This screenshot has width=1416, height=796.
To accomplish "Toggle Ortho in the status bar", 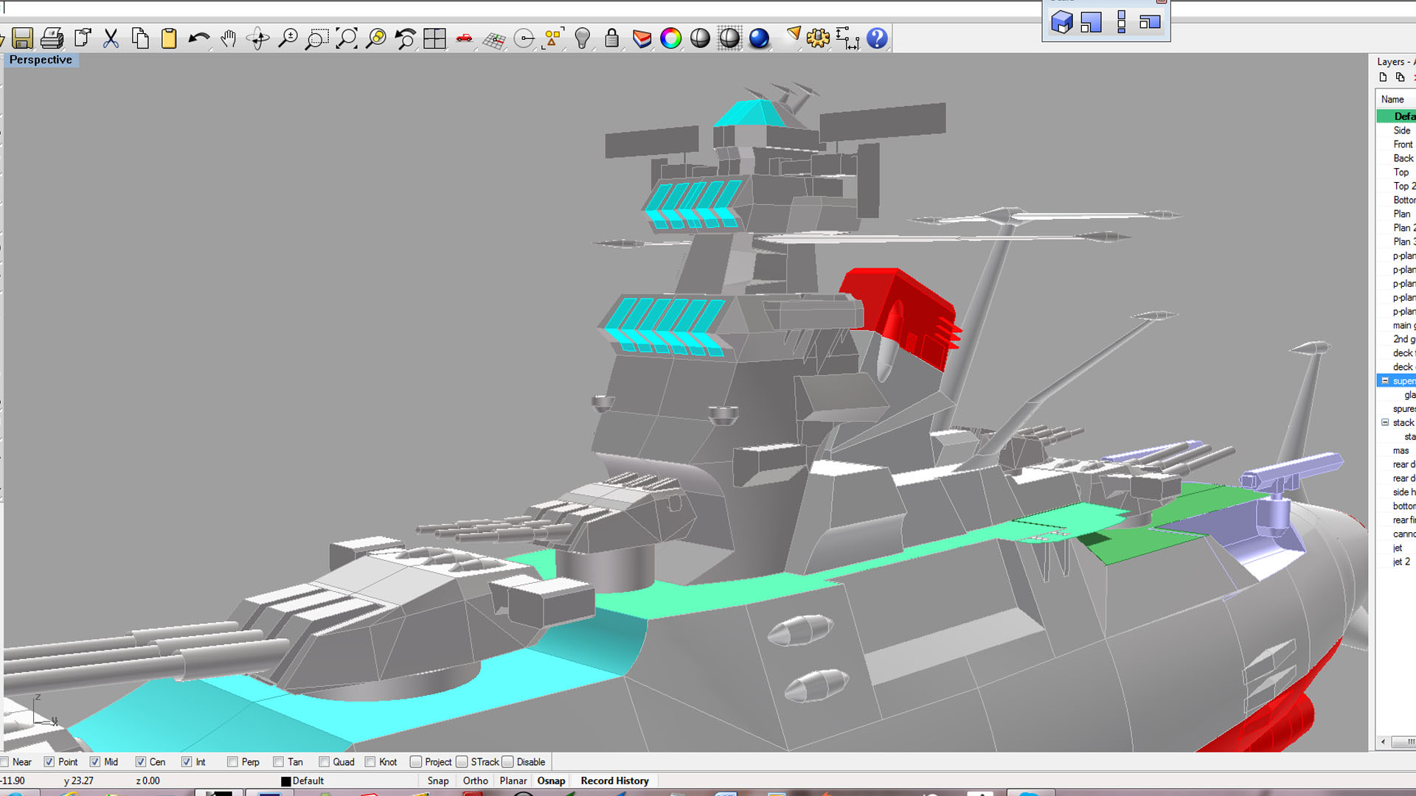I will pyautogui.click(x=476, y=781).
